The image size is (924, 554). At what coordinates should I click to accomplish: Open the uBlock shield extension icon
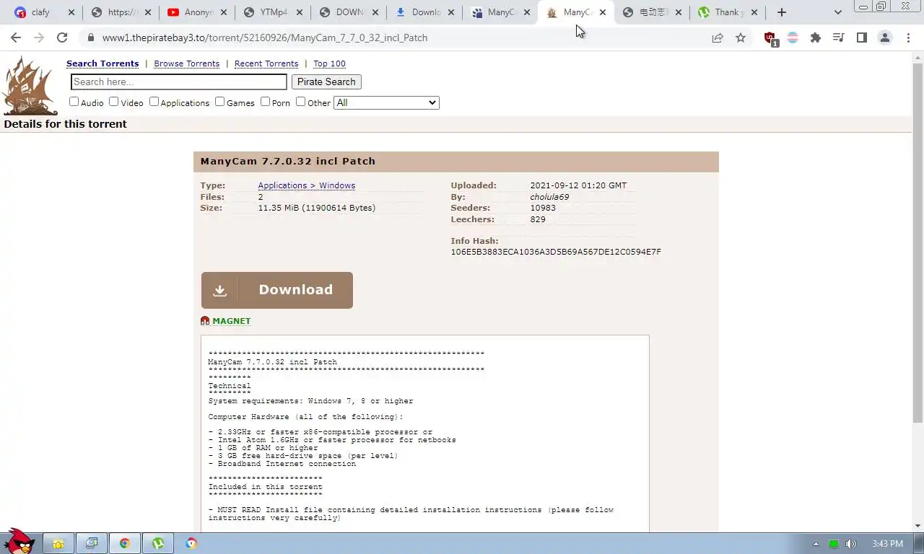(770, 38)
